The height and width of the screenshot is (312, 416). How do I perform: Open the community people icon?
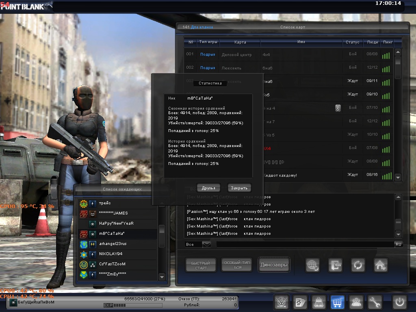356,302
